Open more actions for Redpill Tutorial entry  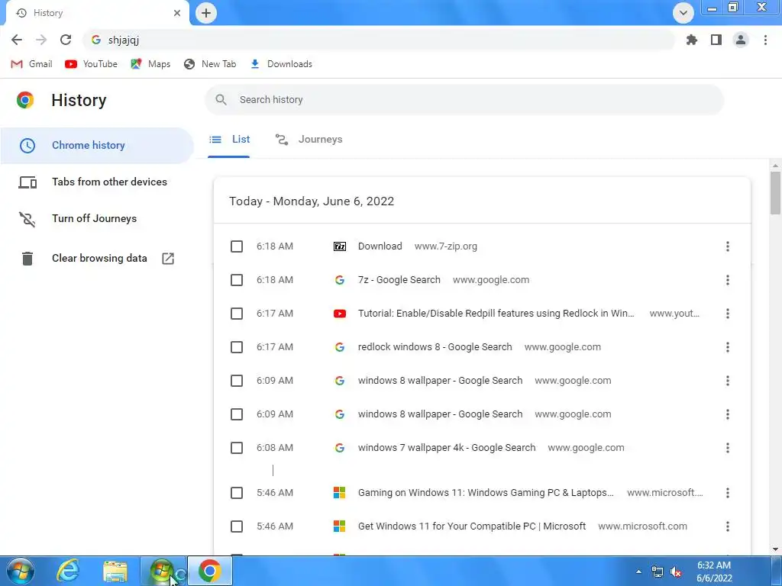[728, 314]
